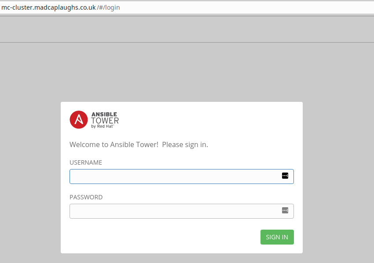Click the red Ansible circle logo
The width and height of the screenshot is (374, 263).
coord(79,119)
